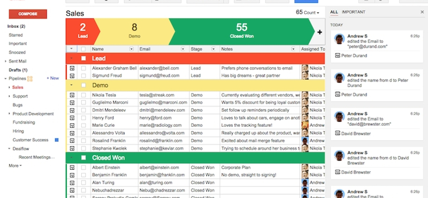
Task: Open box icon for Nikola Tesla row
Action: tap(72, 95)
